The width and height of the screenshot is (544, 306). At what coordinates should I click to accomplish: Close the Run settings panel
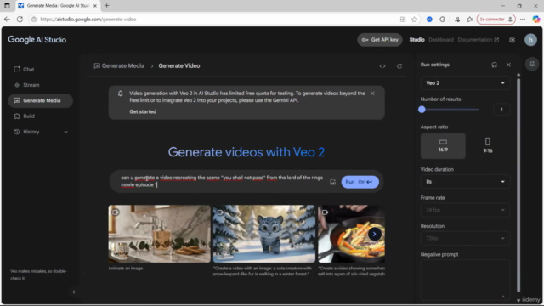[508, 65]
